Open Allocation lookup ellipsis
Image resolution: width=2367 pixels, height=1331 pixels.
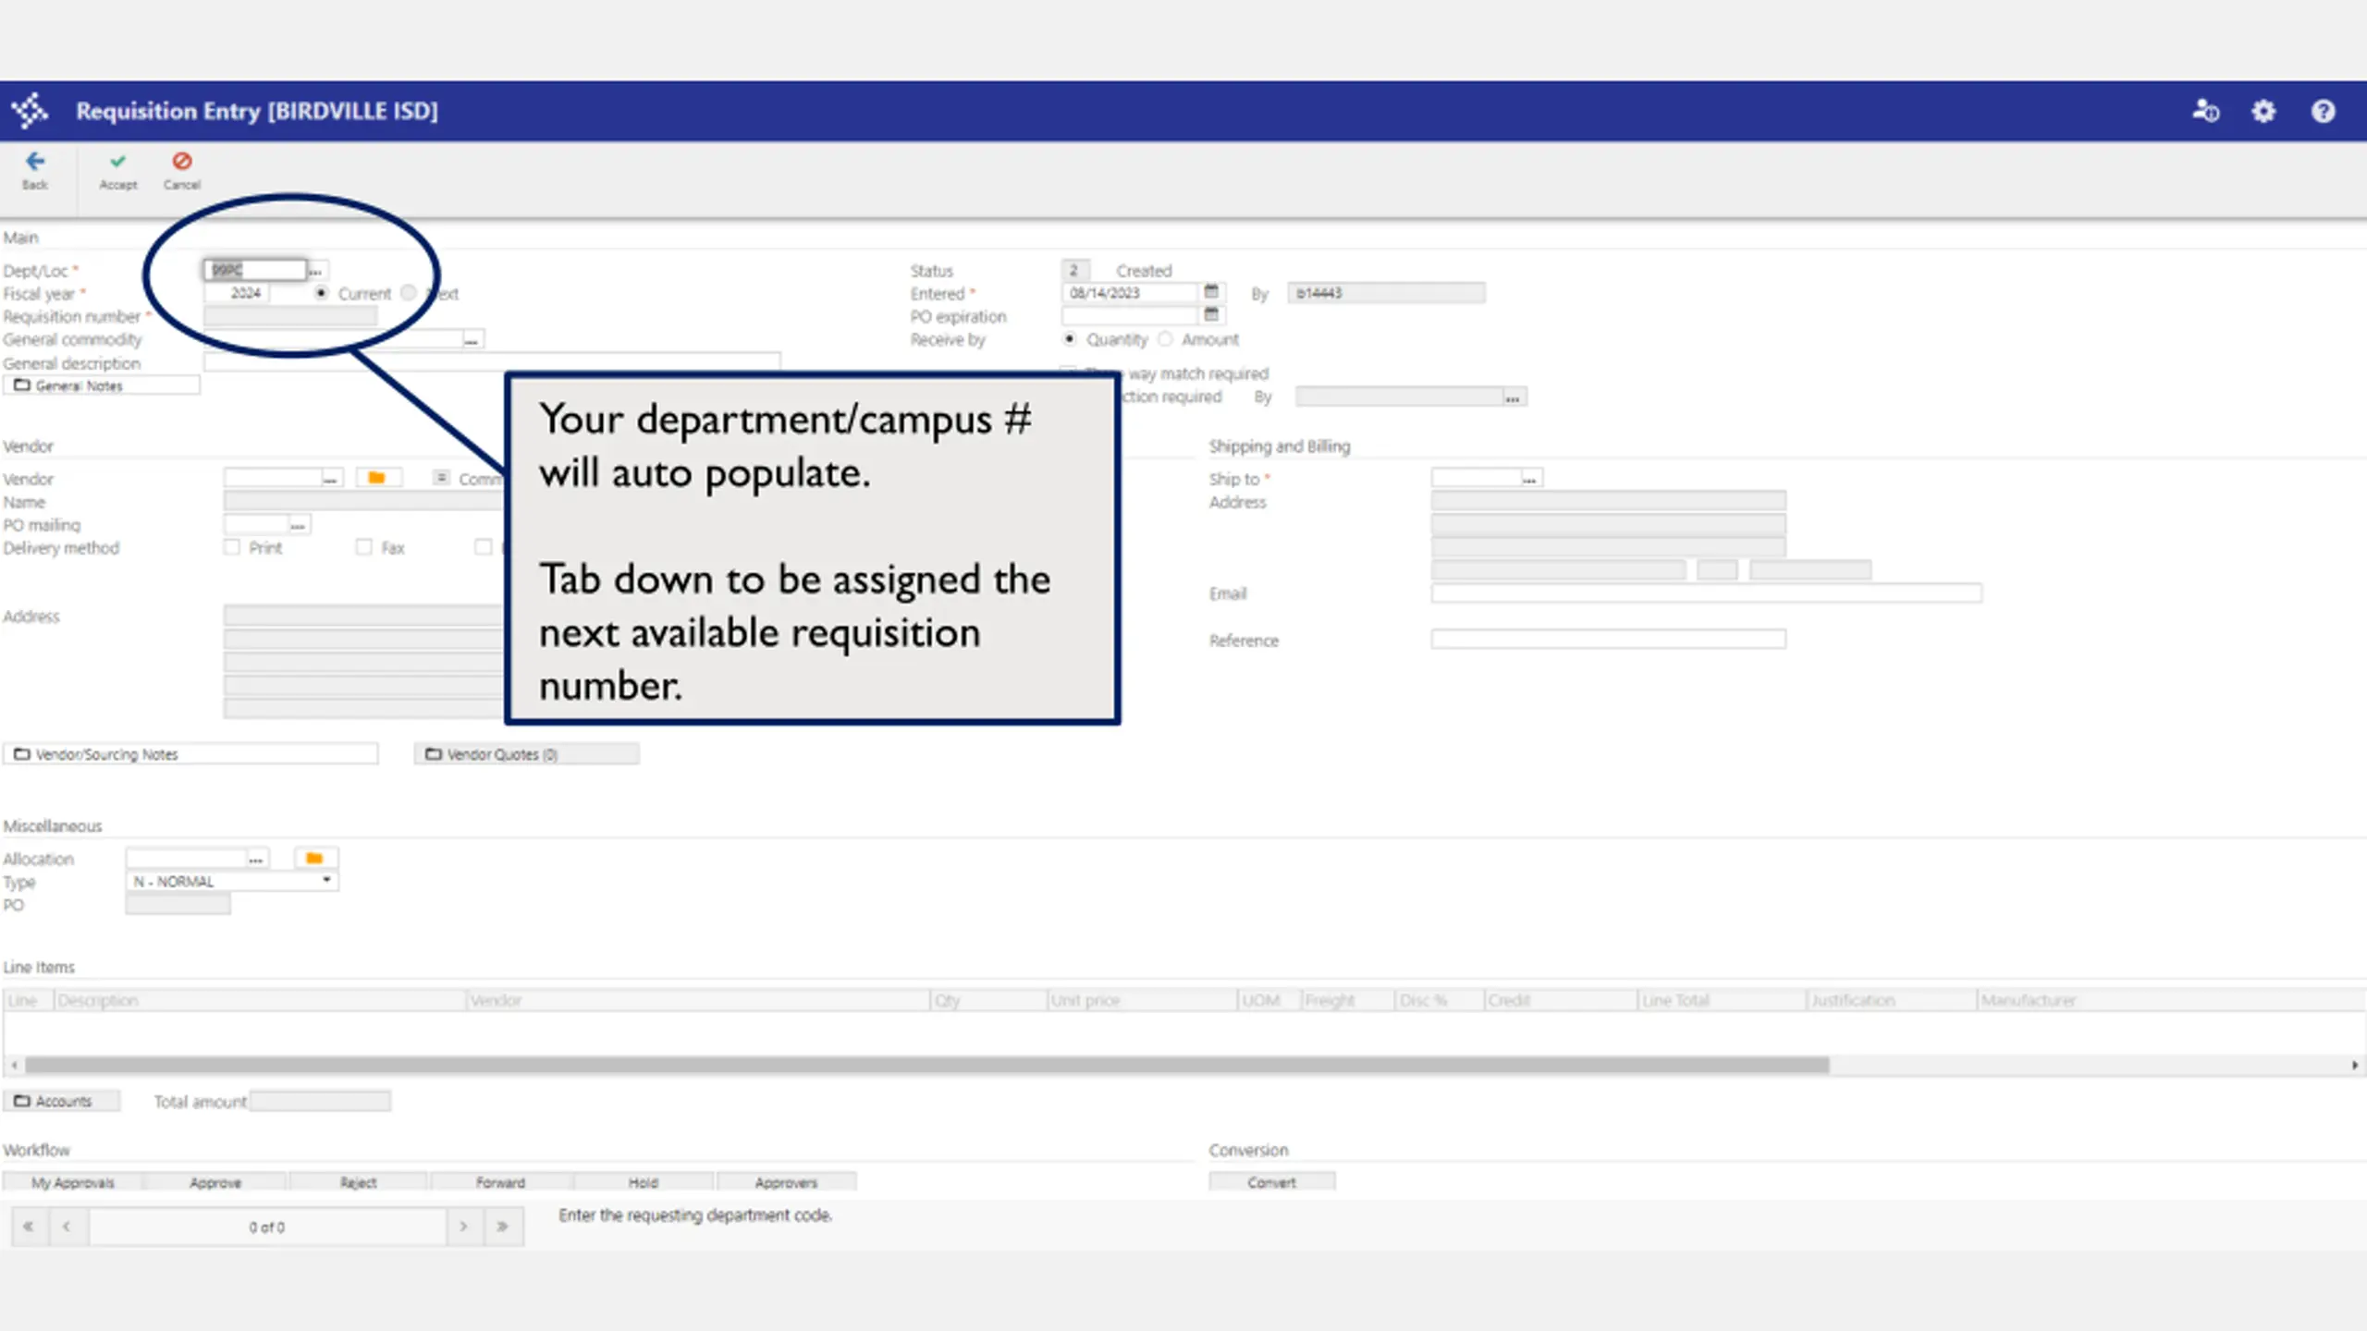coord(256,859)
